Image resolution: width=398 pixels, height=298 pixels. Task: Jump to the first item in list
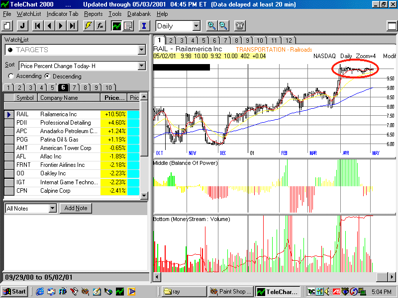38,26
